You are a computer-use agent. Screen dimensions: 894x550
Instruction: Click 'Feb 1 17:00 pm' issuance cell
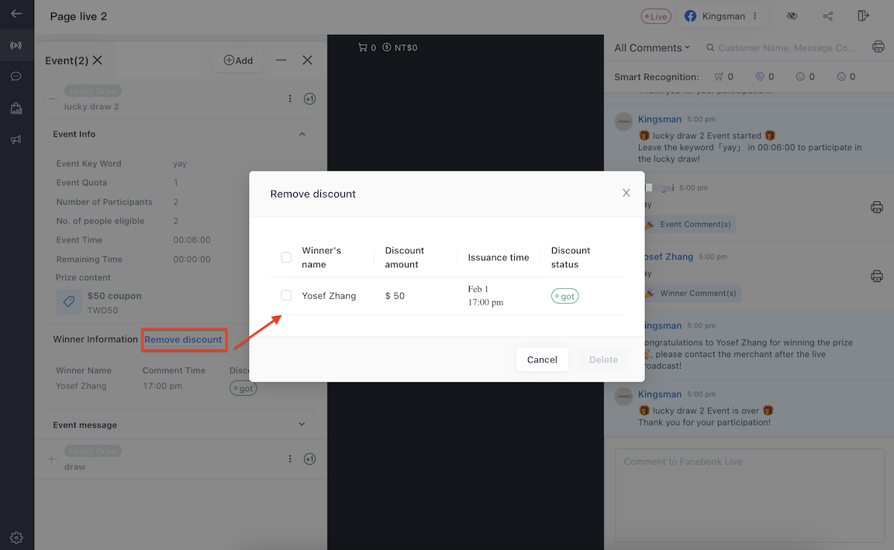pos(486,295)
